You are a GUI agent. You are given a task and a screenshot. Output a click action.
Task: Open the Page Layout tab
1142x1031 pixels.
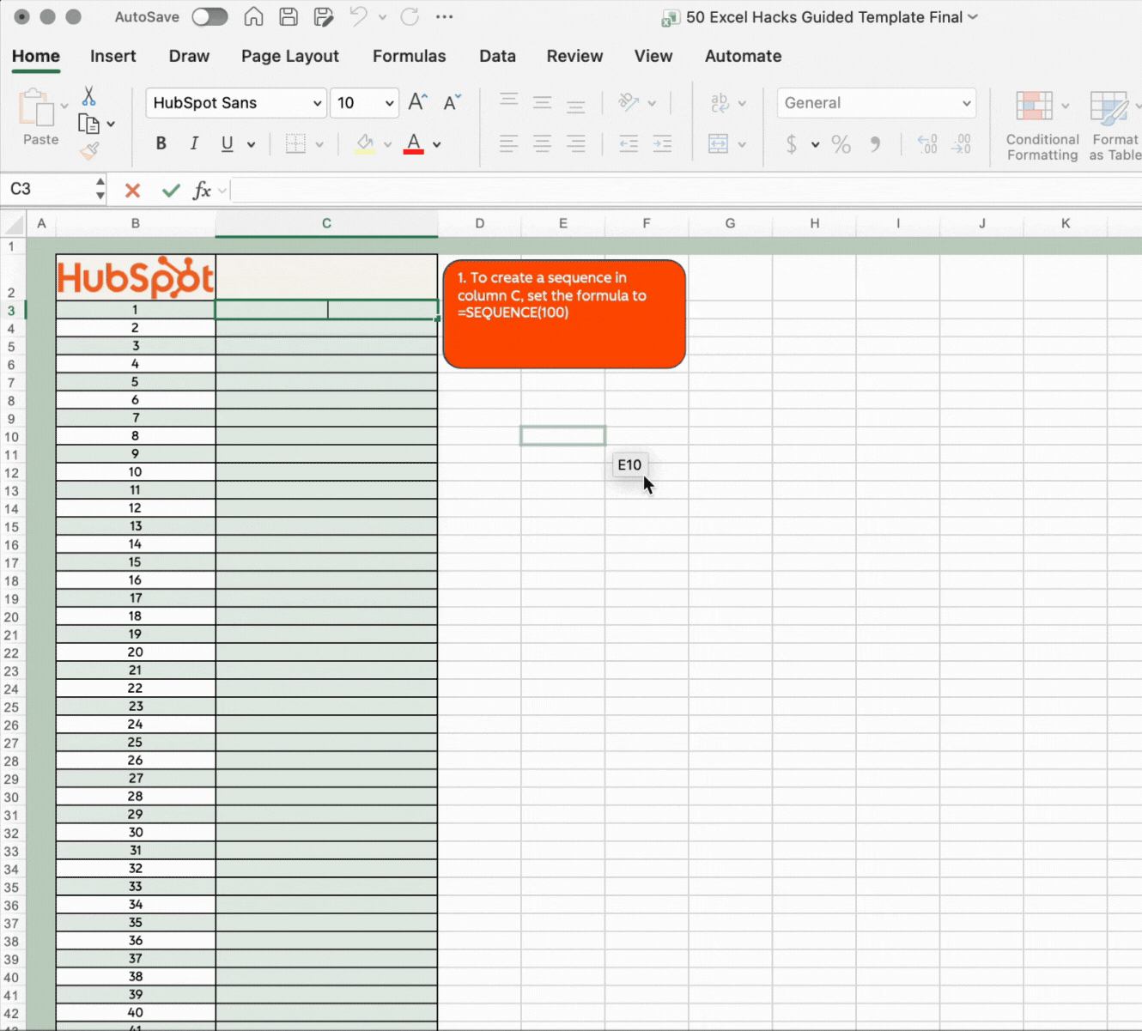pyautogui.click(x=289, y=57)
